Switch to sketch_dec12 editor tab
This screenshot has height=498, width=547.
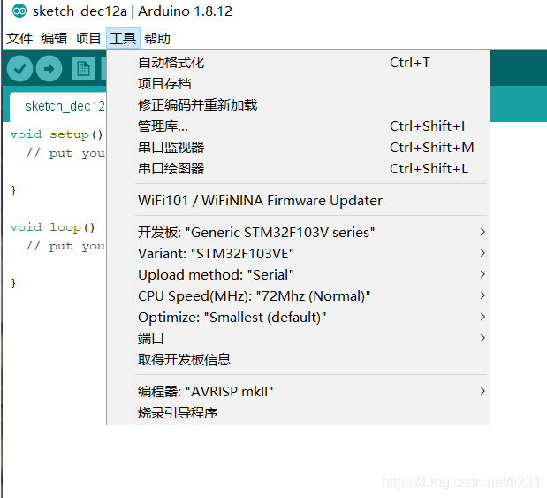(x=58, y=106)
